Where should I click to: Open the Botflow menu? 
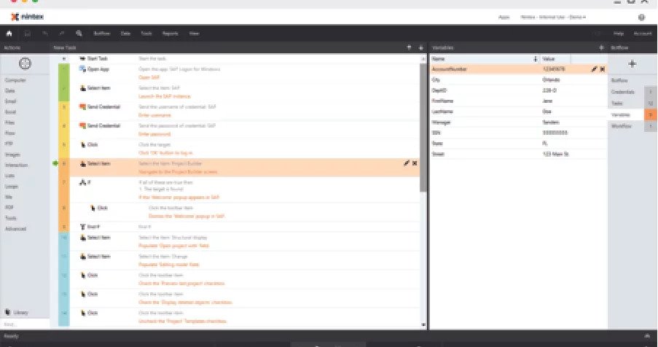(101, 34)
